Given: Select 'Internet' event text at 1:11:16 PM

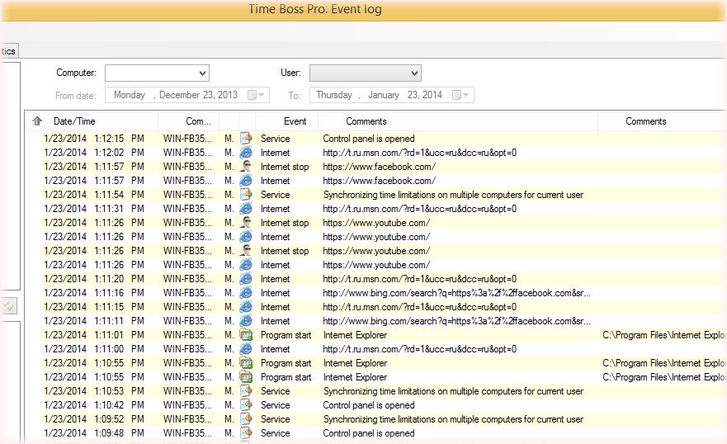Looking at the screenshot, I should (276, 293).
